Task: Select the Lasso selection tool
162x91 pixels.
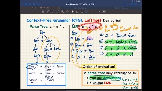Action: [x=68, y=11]
